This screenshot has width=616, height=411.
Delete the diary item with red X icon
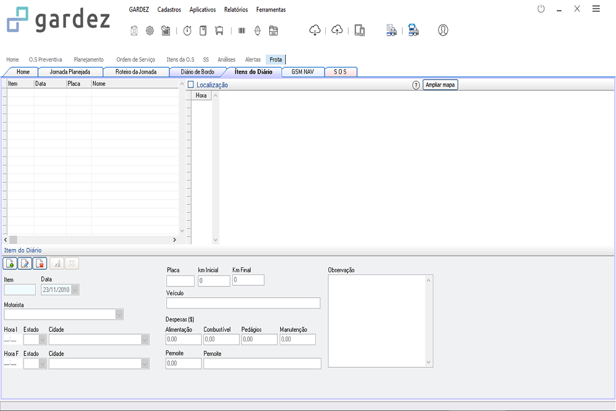coord(39,263)
